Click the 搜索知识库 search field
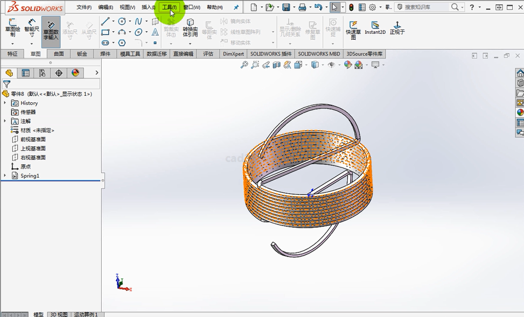Viewport: 524px width, 317px height. click(425, 8)
